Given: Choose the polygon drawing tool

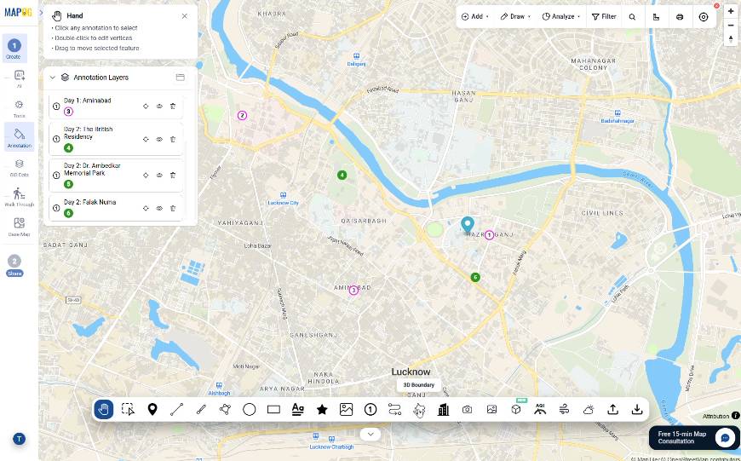Looking at the screenshot, I should 225,410.
